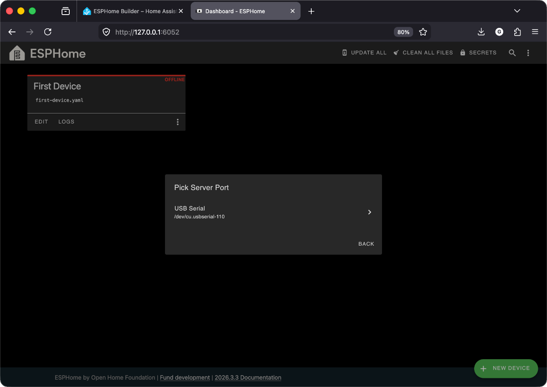Open the browser downloads panel
The width and height of the screenshot is (547, 387).
point(481,32)
